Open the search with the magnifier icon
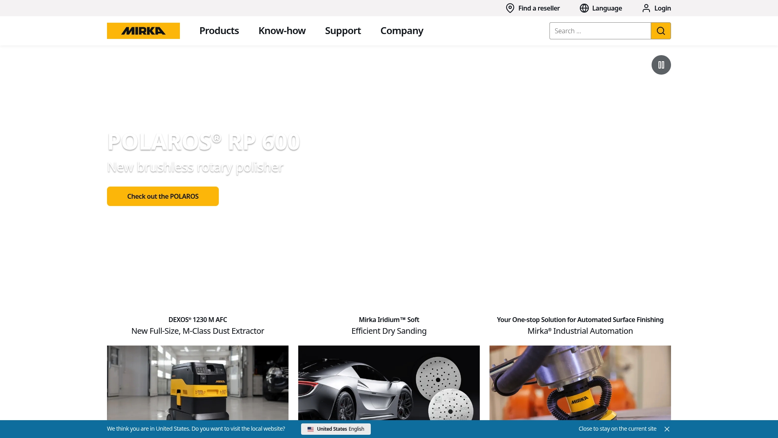 [x=660, y=30]
